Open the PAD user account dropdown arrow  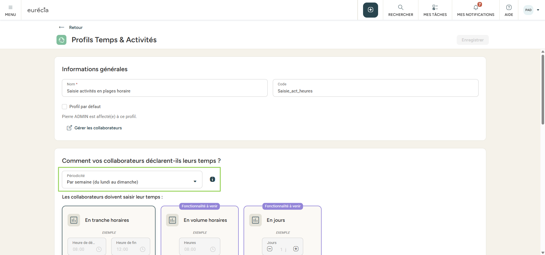(538, 10)
